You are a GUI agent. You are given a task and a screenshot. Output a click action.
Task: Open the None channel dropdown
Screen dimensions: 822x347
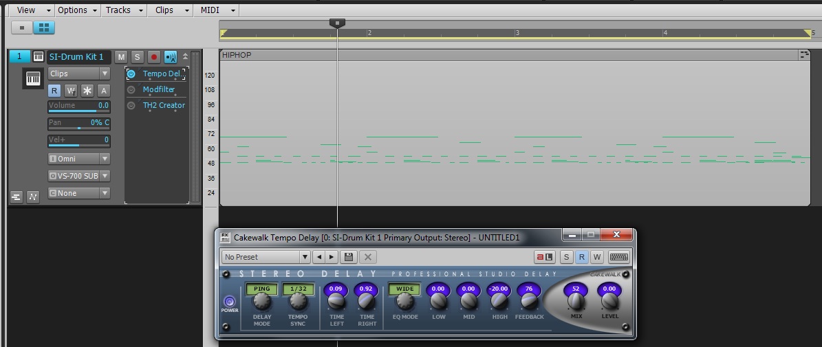pos(78,193)
